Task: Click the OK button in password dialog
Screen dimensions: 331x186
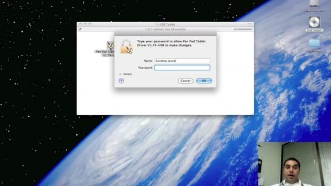Action: point(204,81)
